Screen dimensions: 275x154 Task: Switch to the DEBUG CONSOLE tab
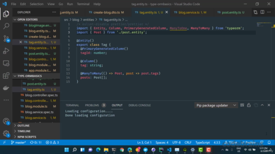coord(140,105)
